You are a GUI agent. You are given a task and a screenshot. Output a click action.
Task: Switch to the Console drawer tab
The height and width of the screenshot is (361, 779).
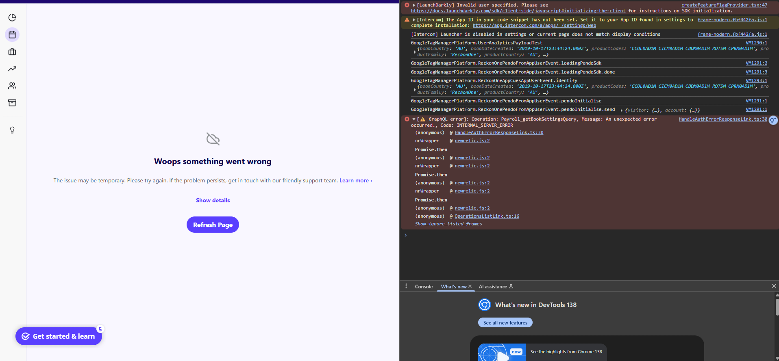click(x=424, y=287)
